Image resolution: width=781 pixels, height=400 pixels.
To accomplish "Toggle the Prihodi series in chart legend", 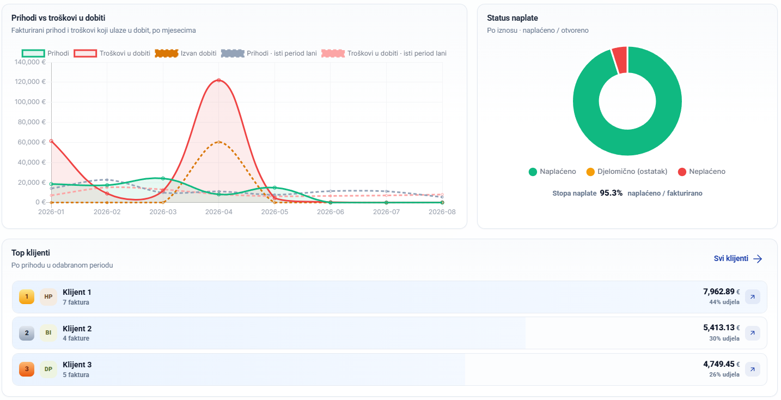I will click(x=46, y=53).
